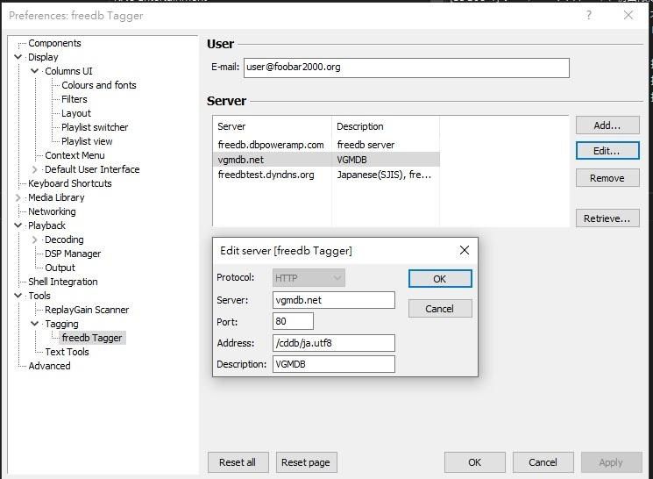Click the Reset page button
653x479 pixels.
[x=306, y=462]
